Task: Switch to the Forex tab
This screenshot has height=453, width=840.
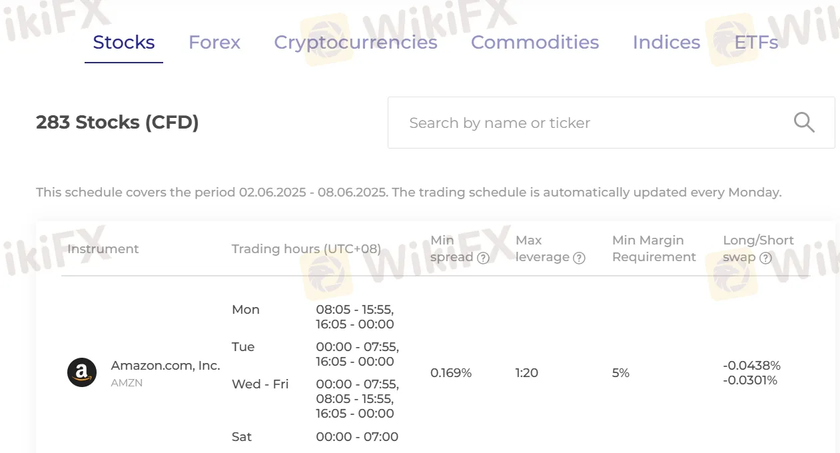Action: tap(214, 43)
